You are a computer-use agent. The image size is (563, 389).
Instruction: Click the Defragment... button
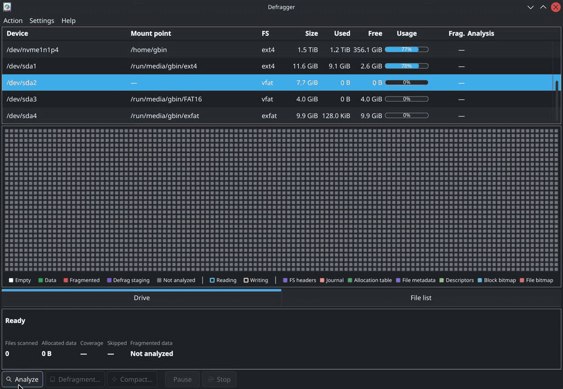point(75,379)
